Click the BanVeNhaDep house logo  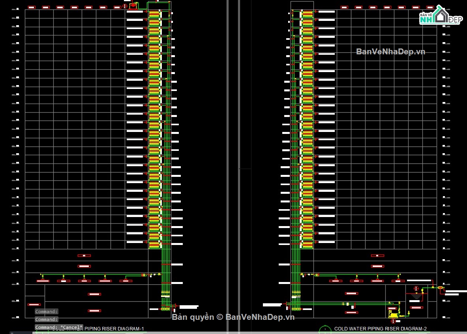441,15
